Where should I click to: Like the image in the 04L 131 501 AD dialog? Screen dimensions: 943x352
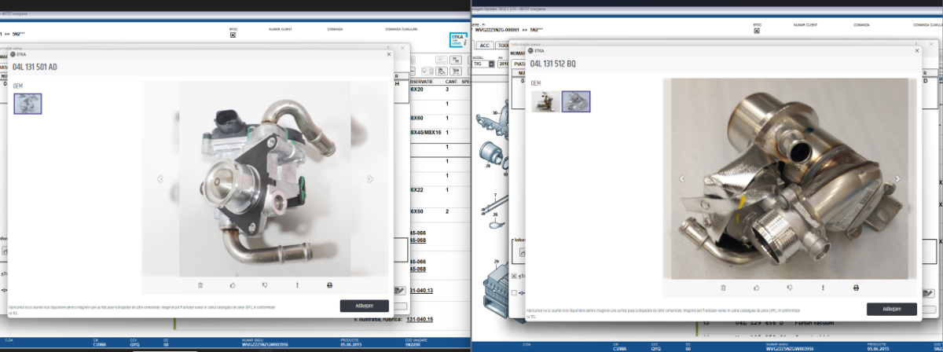tap(233, 284)
